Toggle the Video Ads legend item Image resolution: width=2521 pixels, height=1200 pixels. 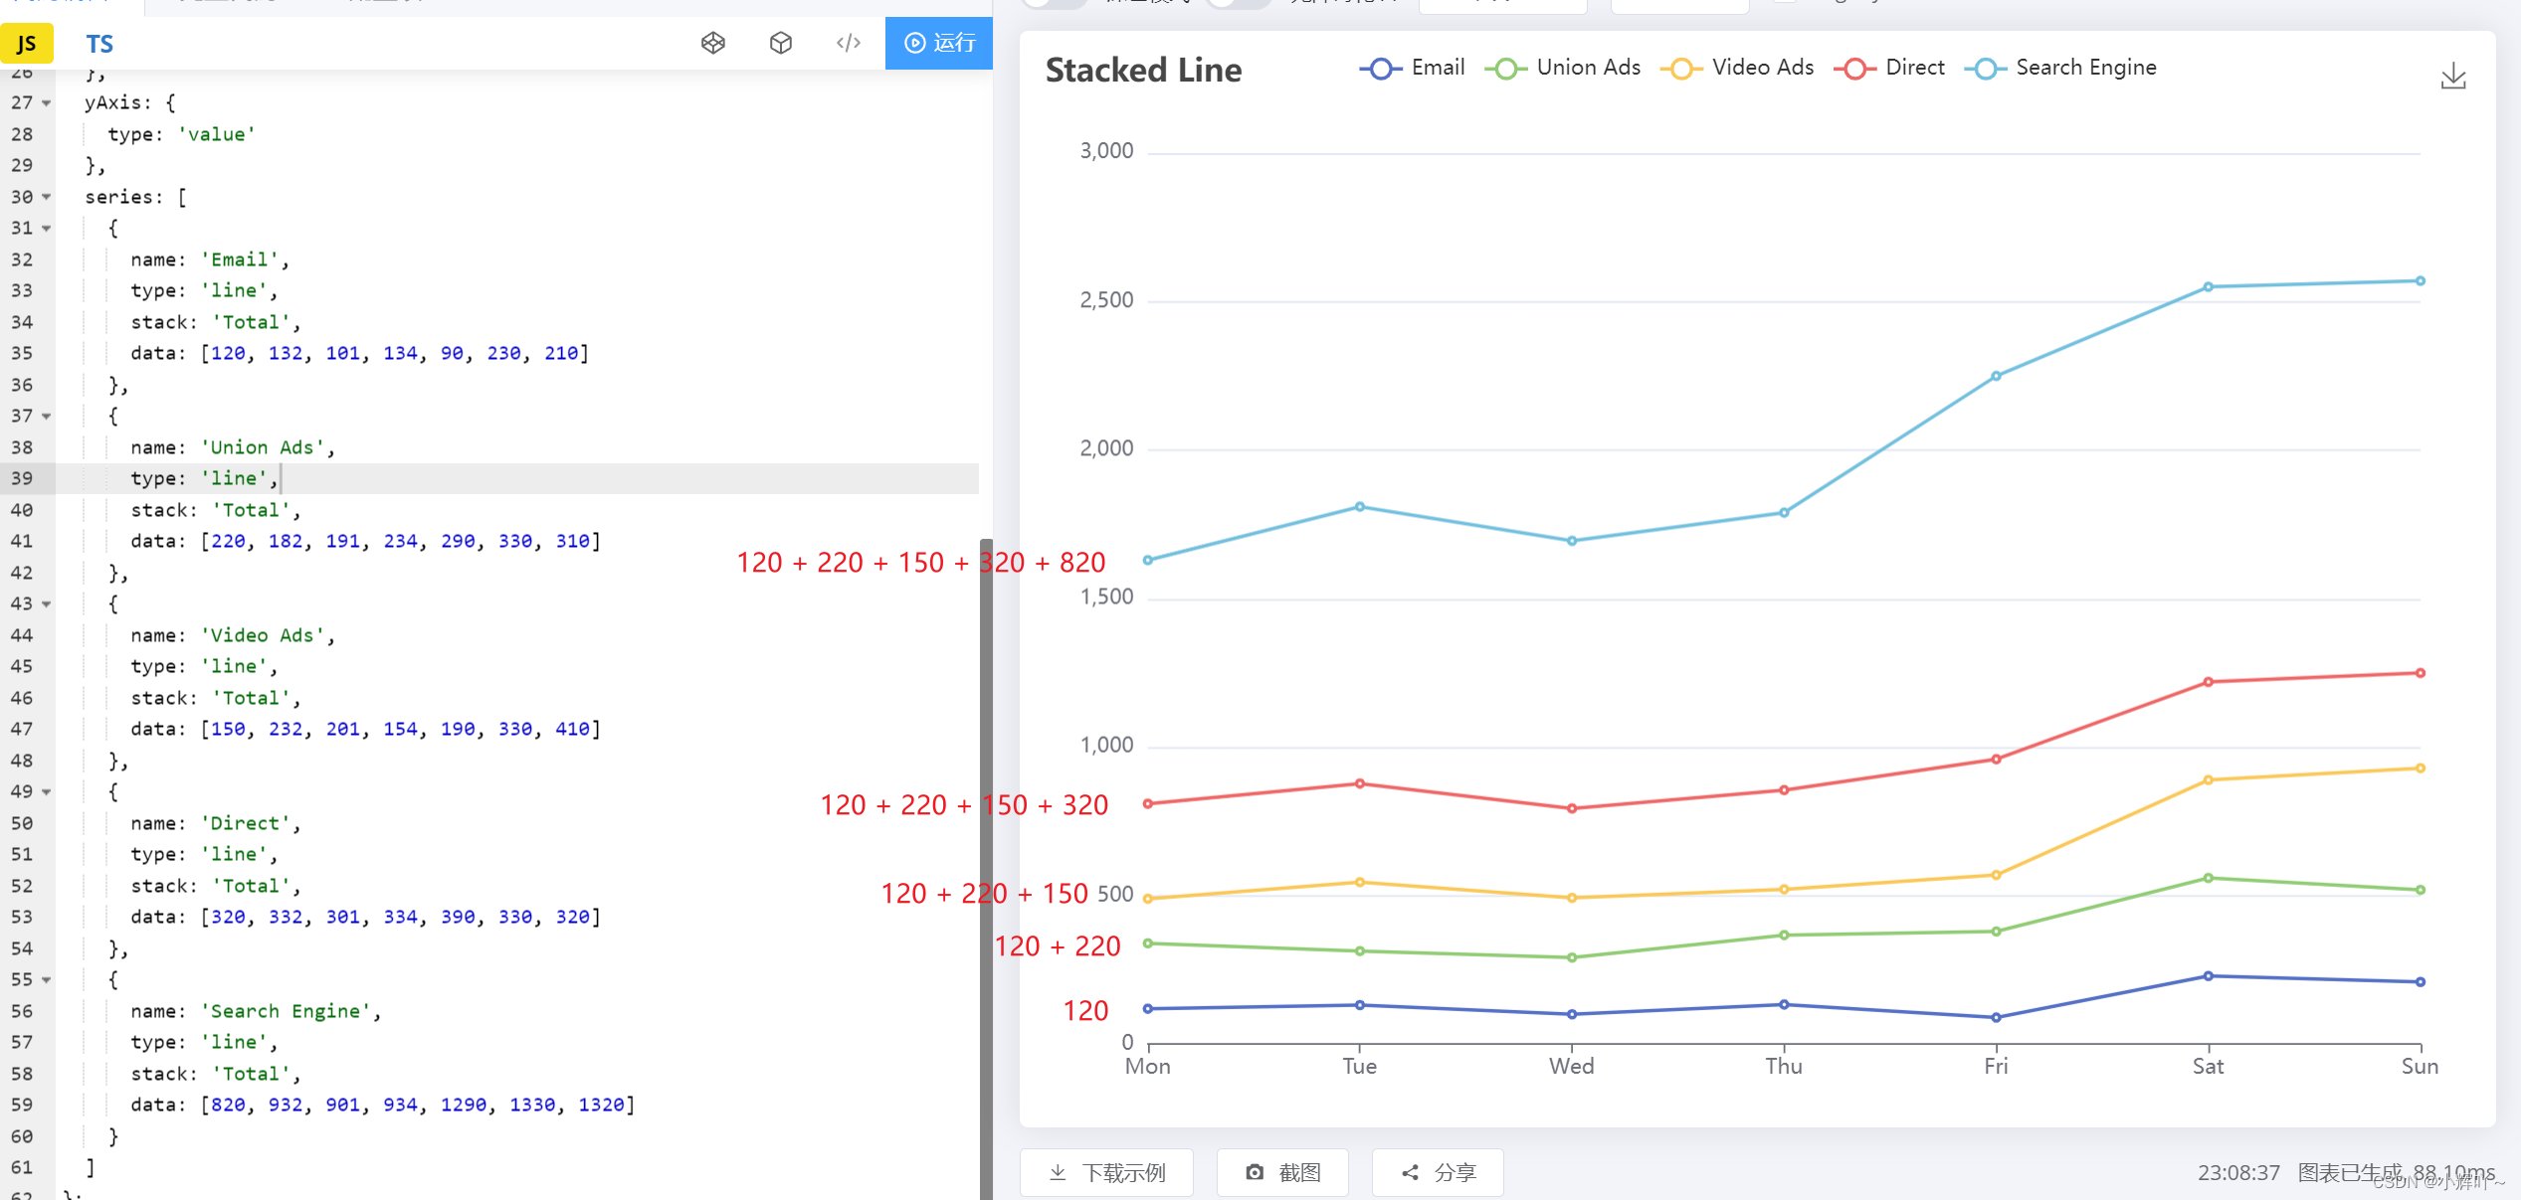point(1737,68)
